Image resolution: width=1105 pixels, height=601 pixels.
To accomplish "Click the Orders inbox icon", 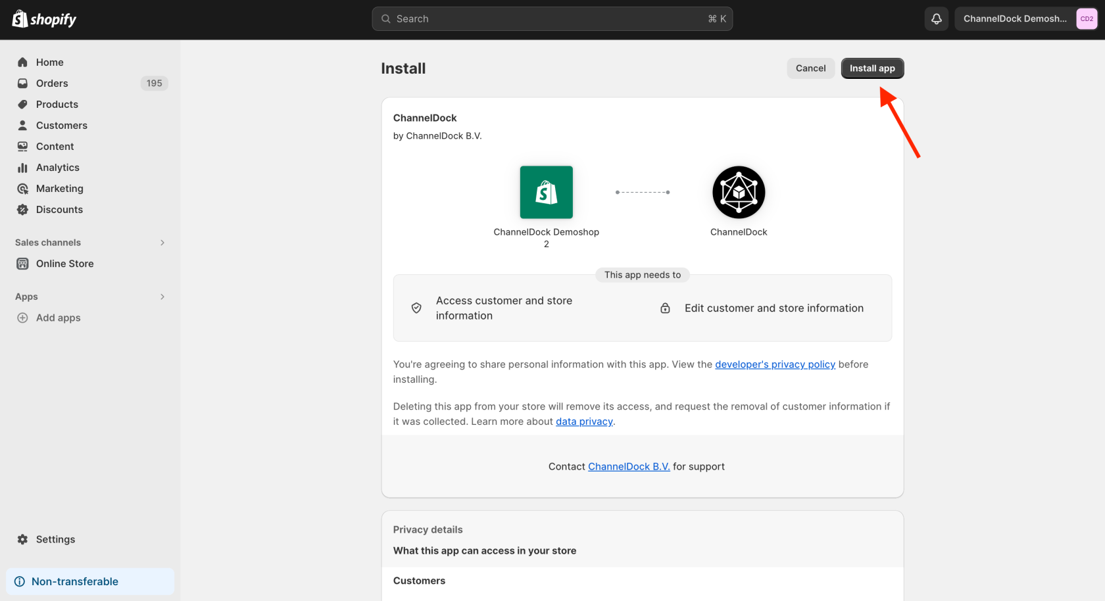I will pyautogui.click(x=22, y=84).
